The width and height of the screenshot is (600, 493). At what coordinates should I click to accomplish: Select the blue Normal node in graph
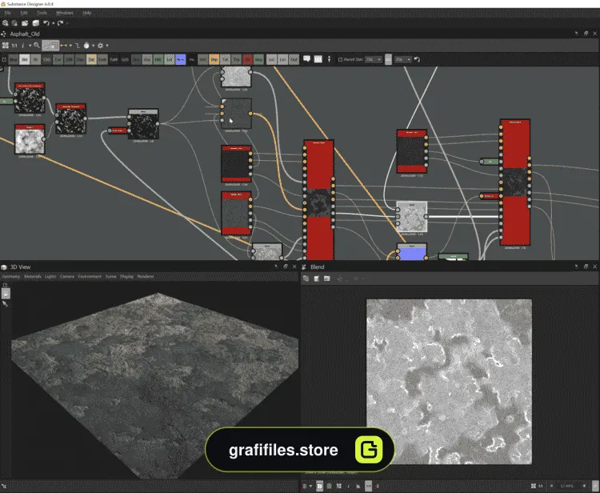(412, 252)
